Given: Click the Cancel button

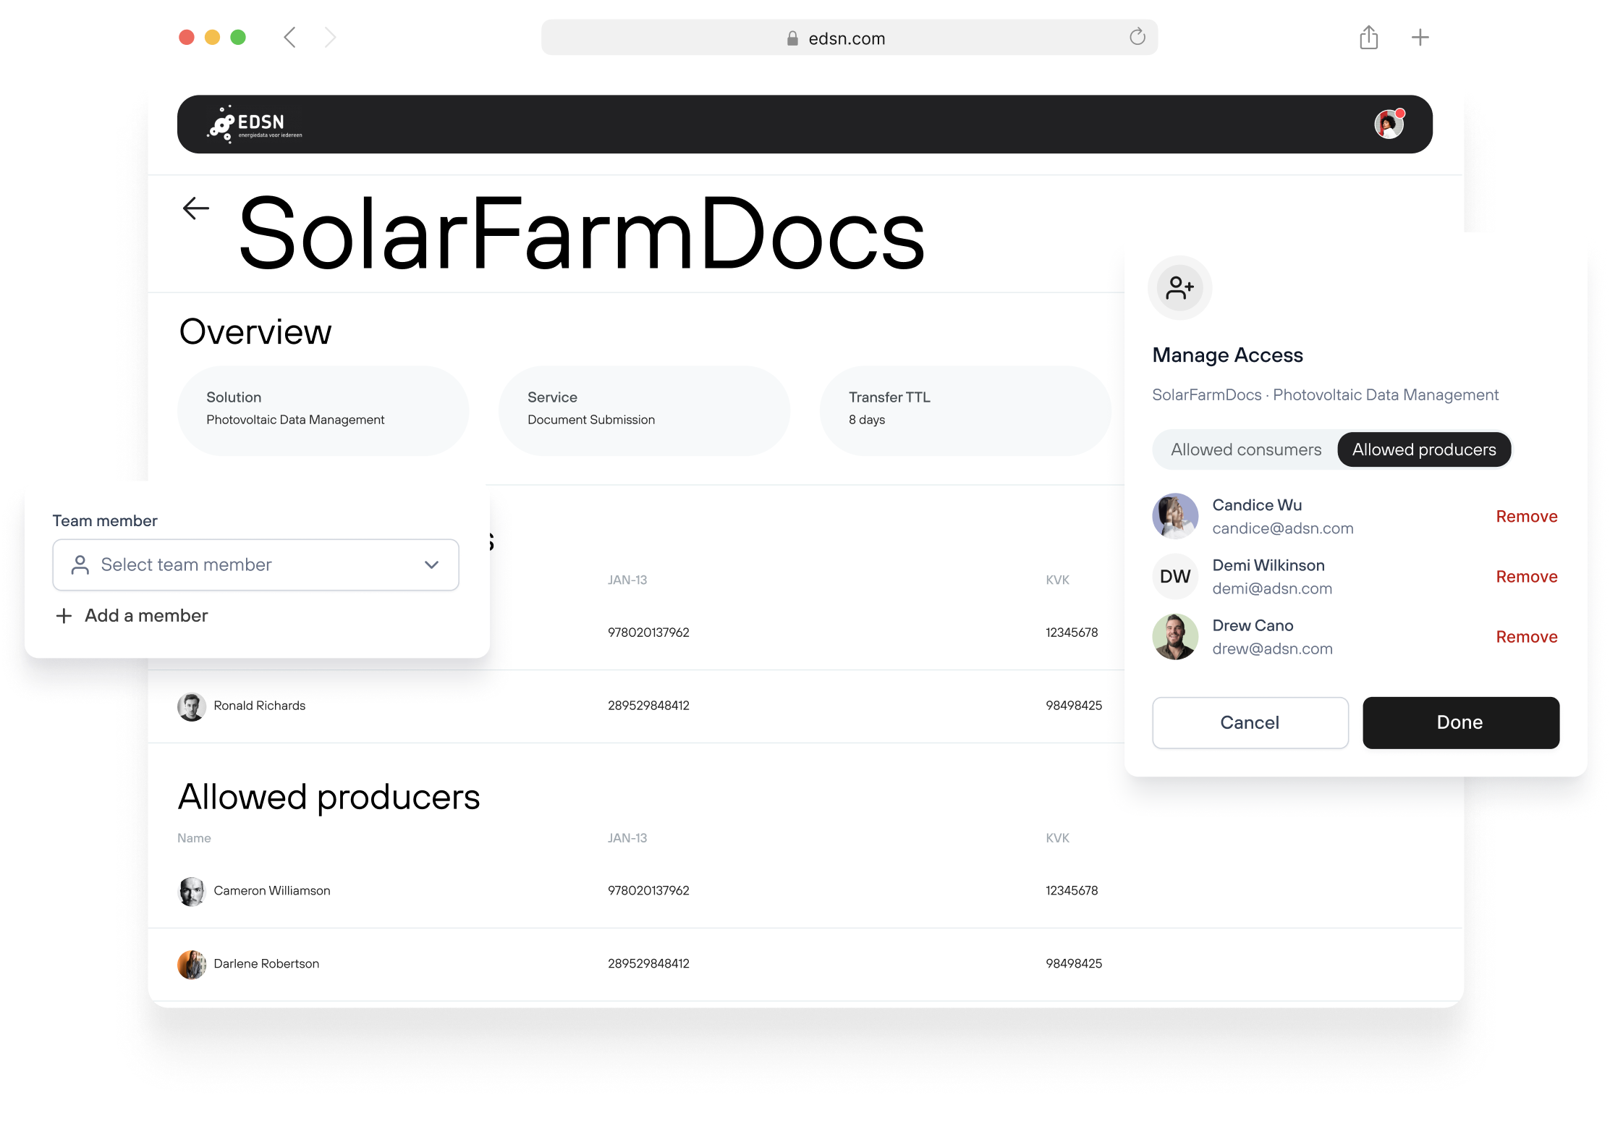Looking at the screenshot, I should pos(1250,722).
